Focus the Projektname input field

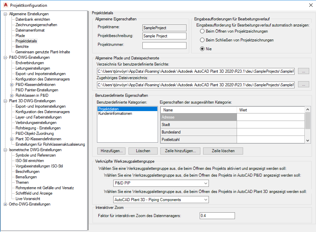click(x=164, y=28)
